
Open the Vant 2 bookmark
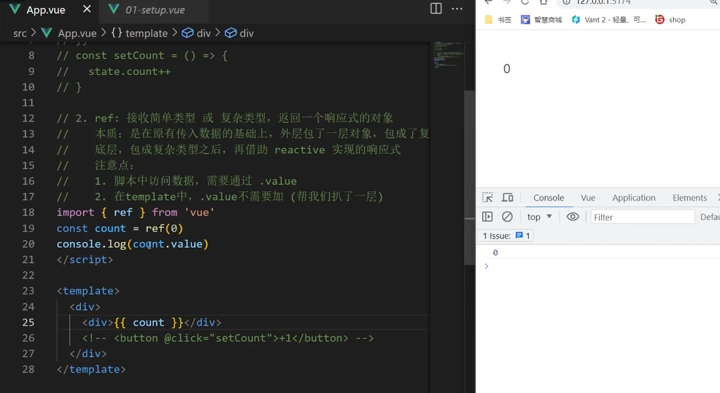[x=608, y=20]
